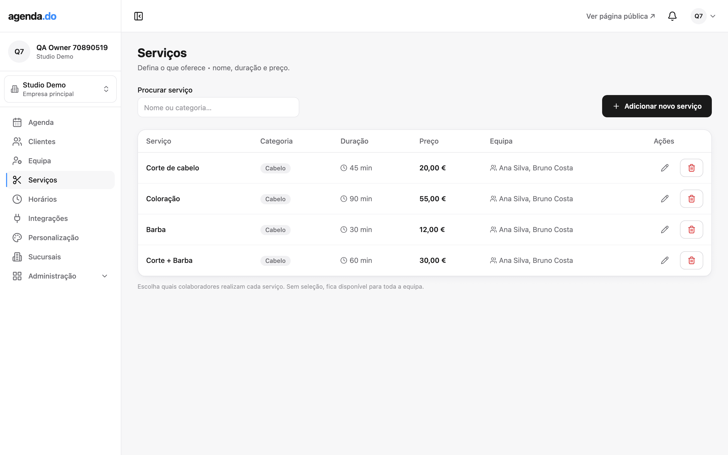The image size is (728, 455).
Task: Edit the Corte de cabelo service
Action: [665, 168]
